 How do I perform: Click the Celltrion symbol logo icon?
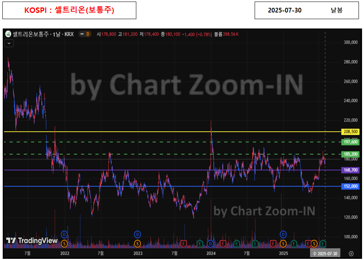pos(8,34)
